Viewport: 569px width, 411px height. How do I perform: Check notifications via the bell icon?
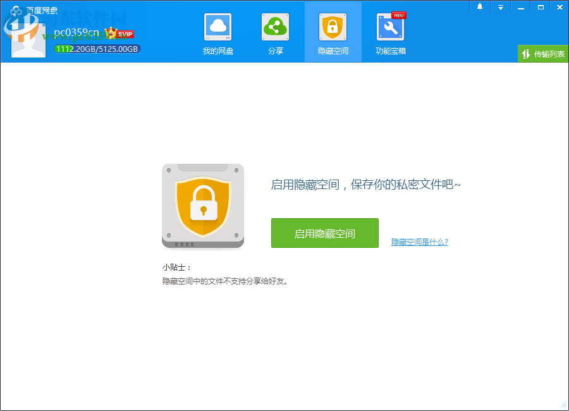point(481,6)
